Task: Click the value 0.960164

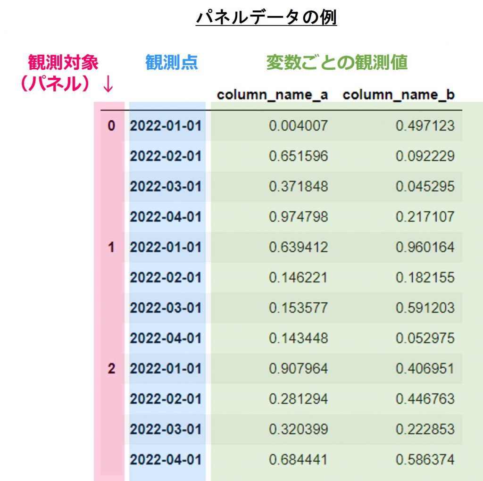Action: (x=425, y=247)
